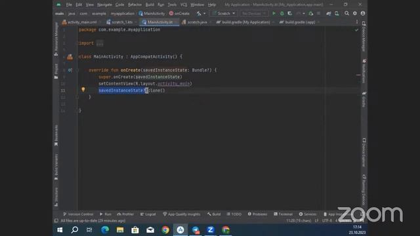This screenshot has height=236, width=420.
Task: Open the Terminal tool window
Action: (283, 214)
